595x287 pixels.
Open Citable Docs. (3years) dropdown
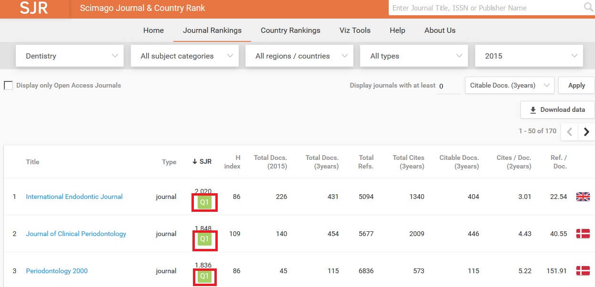click(x=510, y=86)
